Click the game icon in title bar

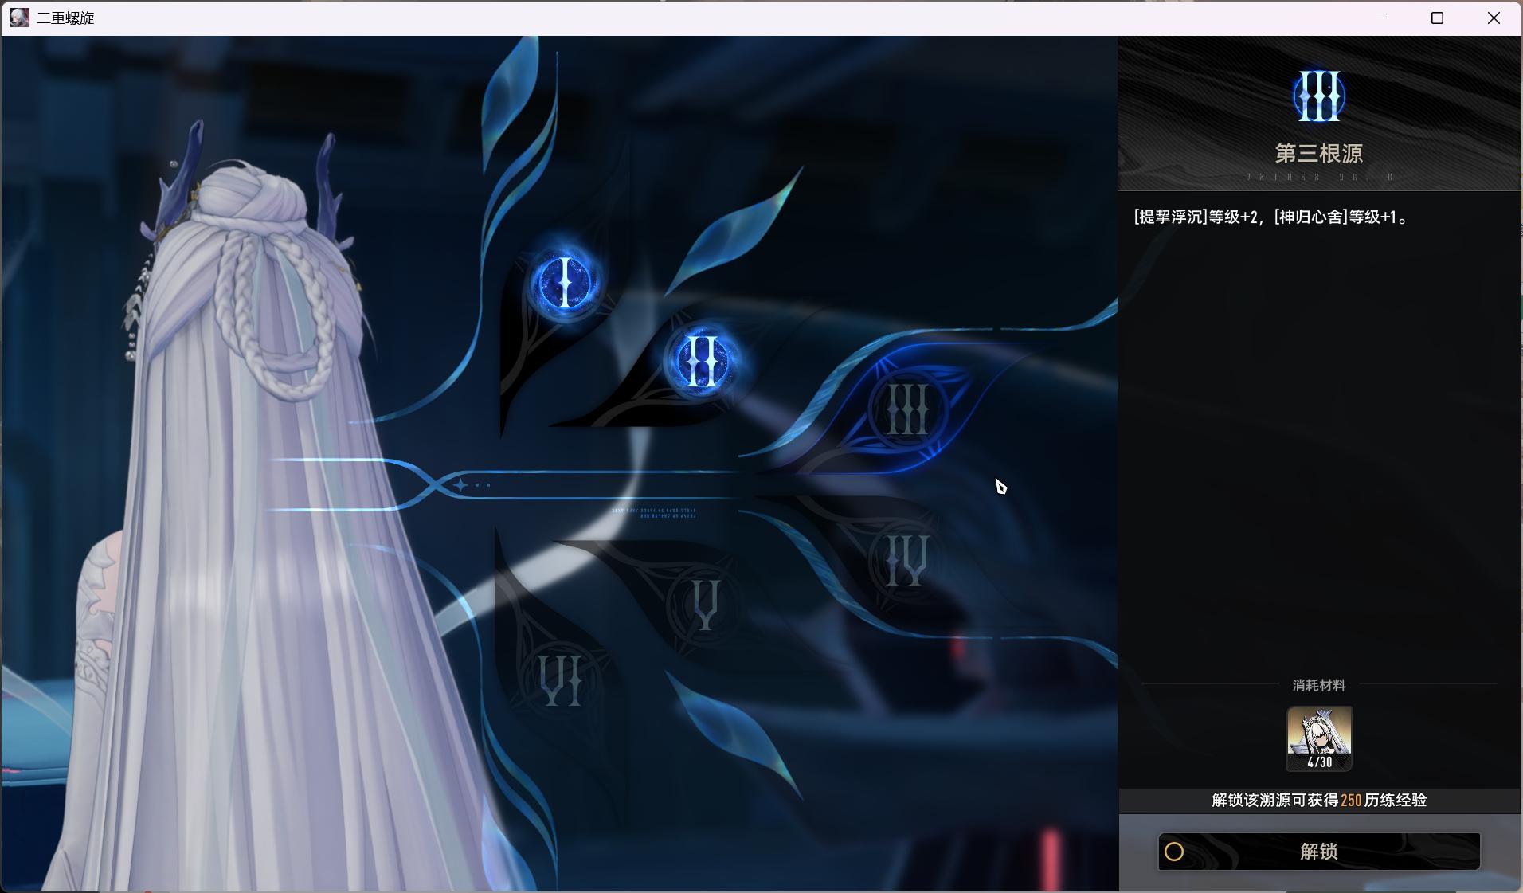19,18
